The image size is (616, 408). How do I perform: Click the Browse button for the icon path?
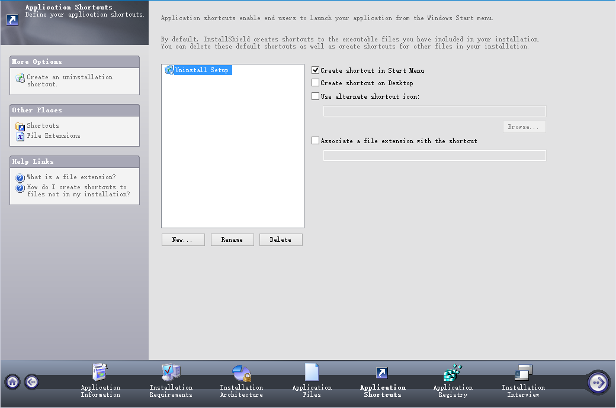(x=524, y=127)
